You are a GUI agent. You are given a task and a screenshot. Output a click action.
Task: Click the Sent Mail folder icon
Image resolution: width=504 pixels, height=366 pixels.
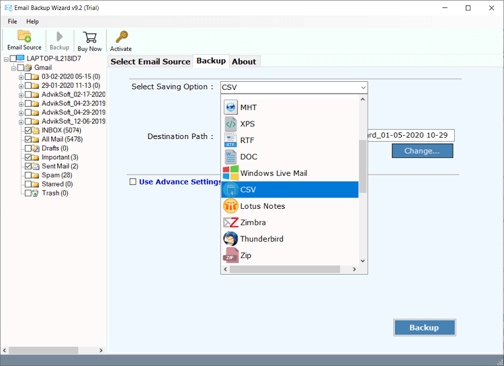[x=36, y=166]
